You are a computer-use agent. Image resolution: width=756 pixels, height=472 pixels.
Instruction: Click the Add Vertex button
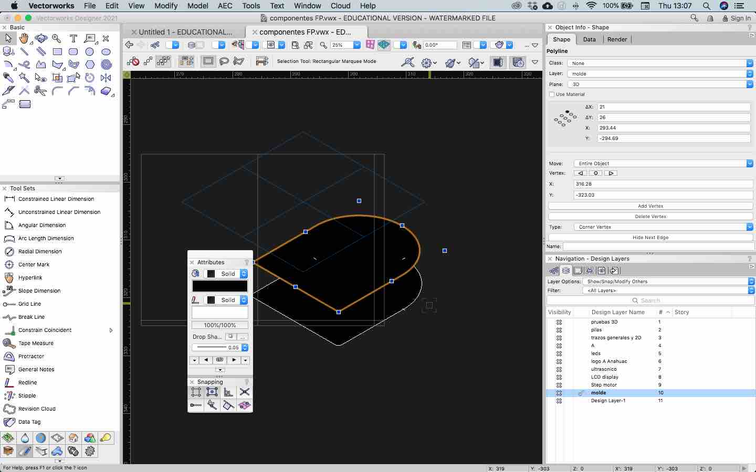(650, 206)
